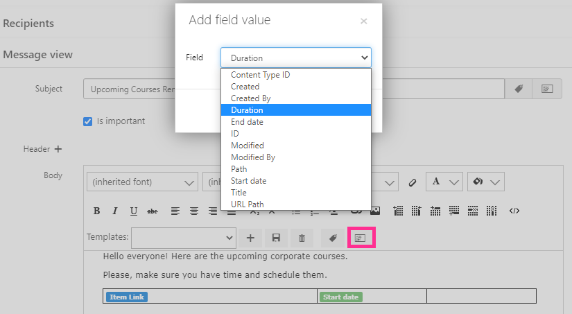
Task: Save the current template icon
Action: tap(276, 238)
